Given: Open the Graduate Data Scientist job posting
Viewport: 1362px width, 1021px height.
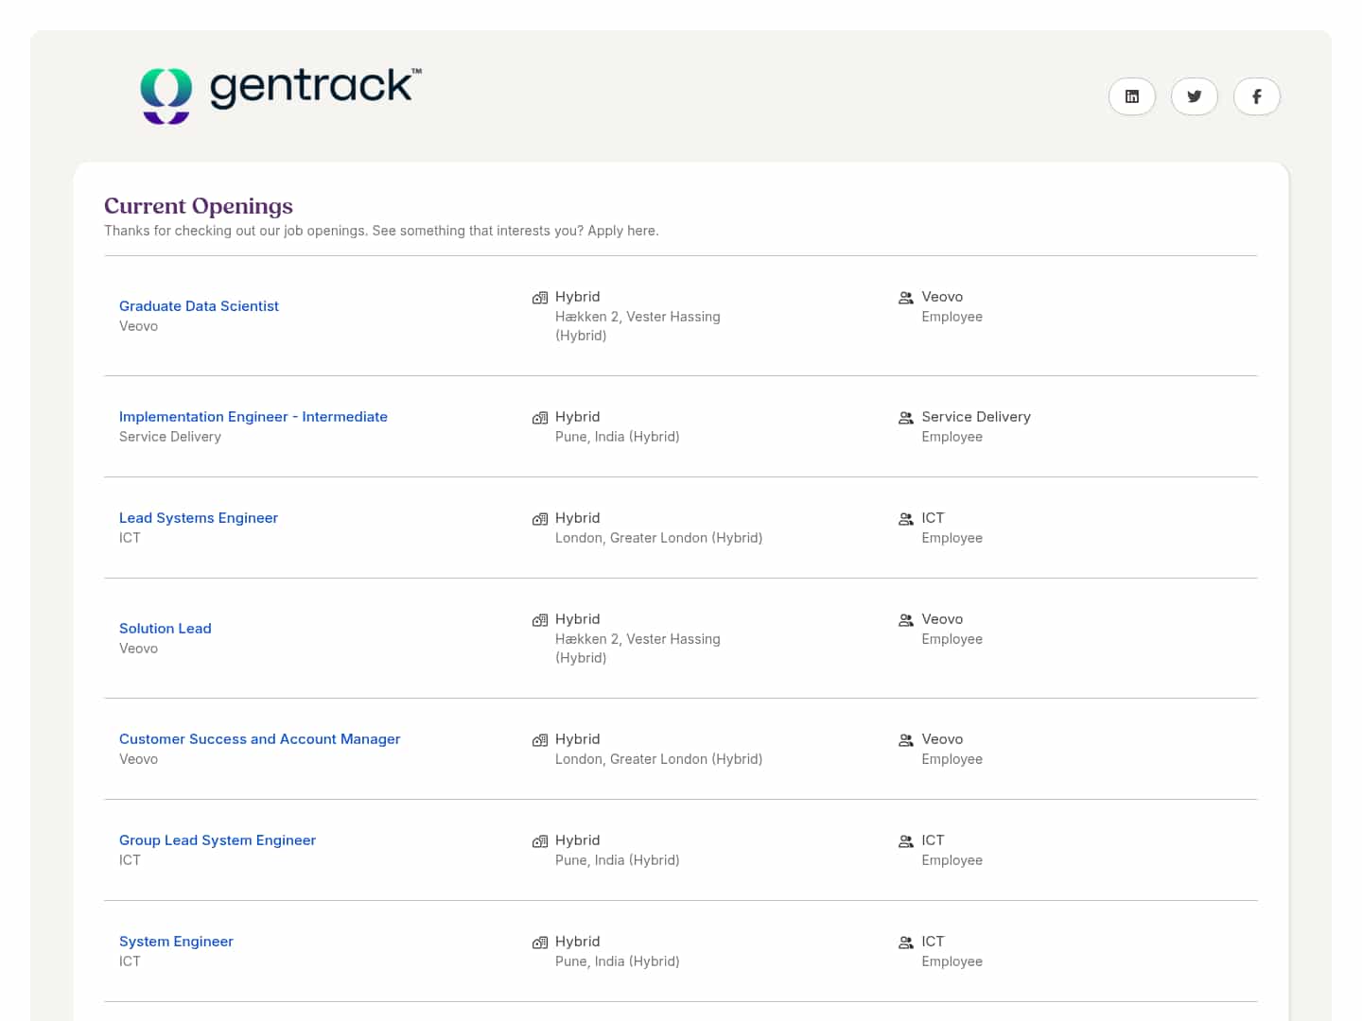Looking at the screenshot, I should click(x=199, y=306).
